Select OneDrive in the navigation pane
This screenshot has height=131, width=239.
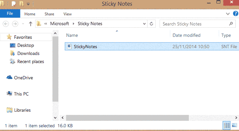point(24,78)
